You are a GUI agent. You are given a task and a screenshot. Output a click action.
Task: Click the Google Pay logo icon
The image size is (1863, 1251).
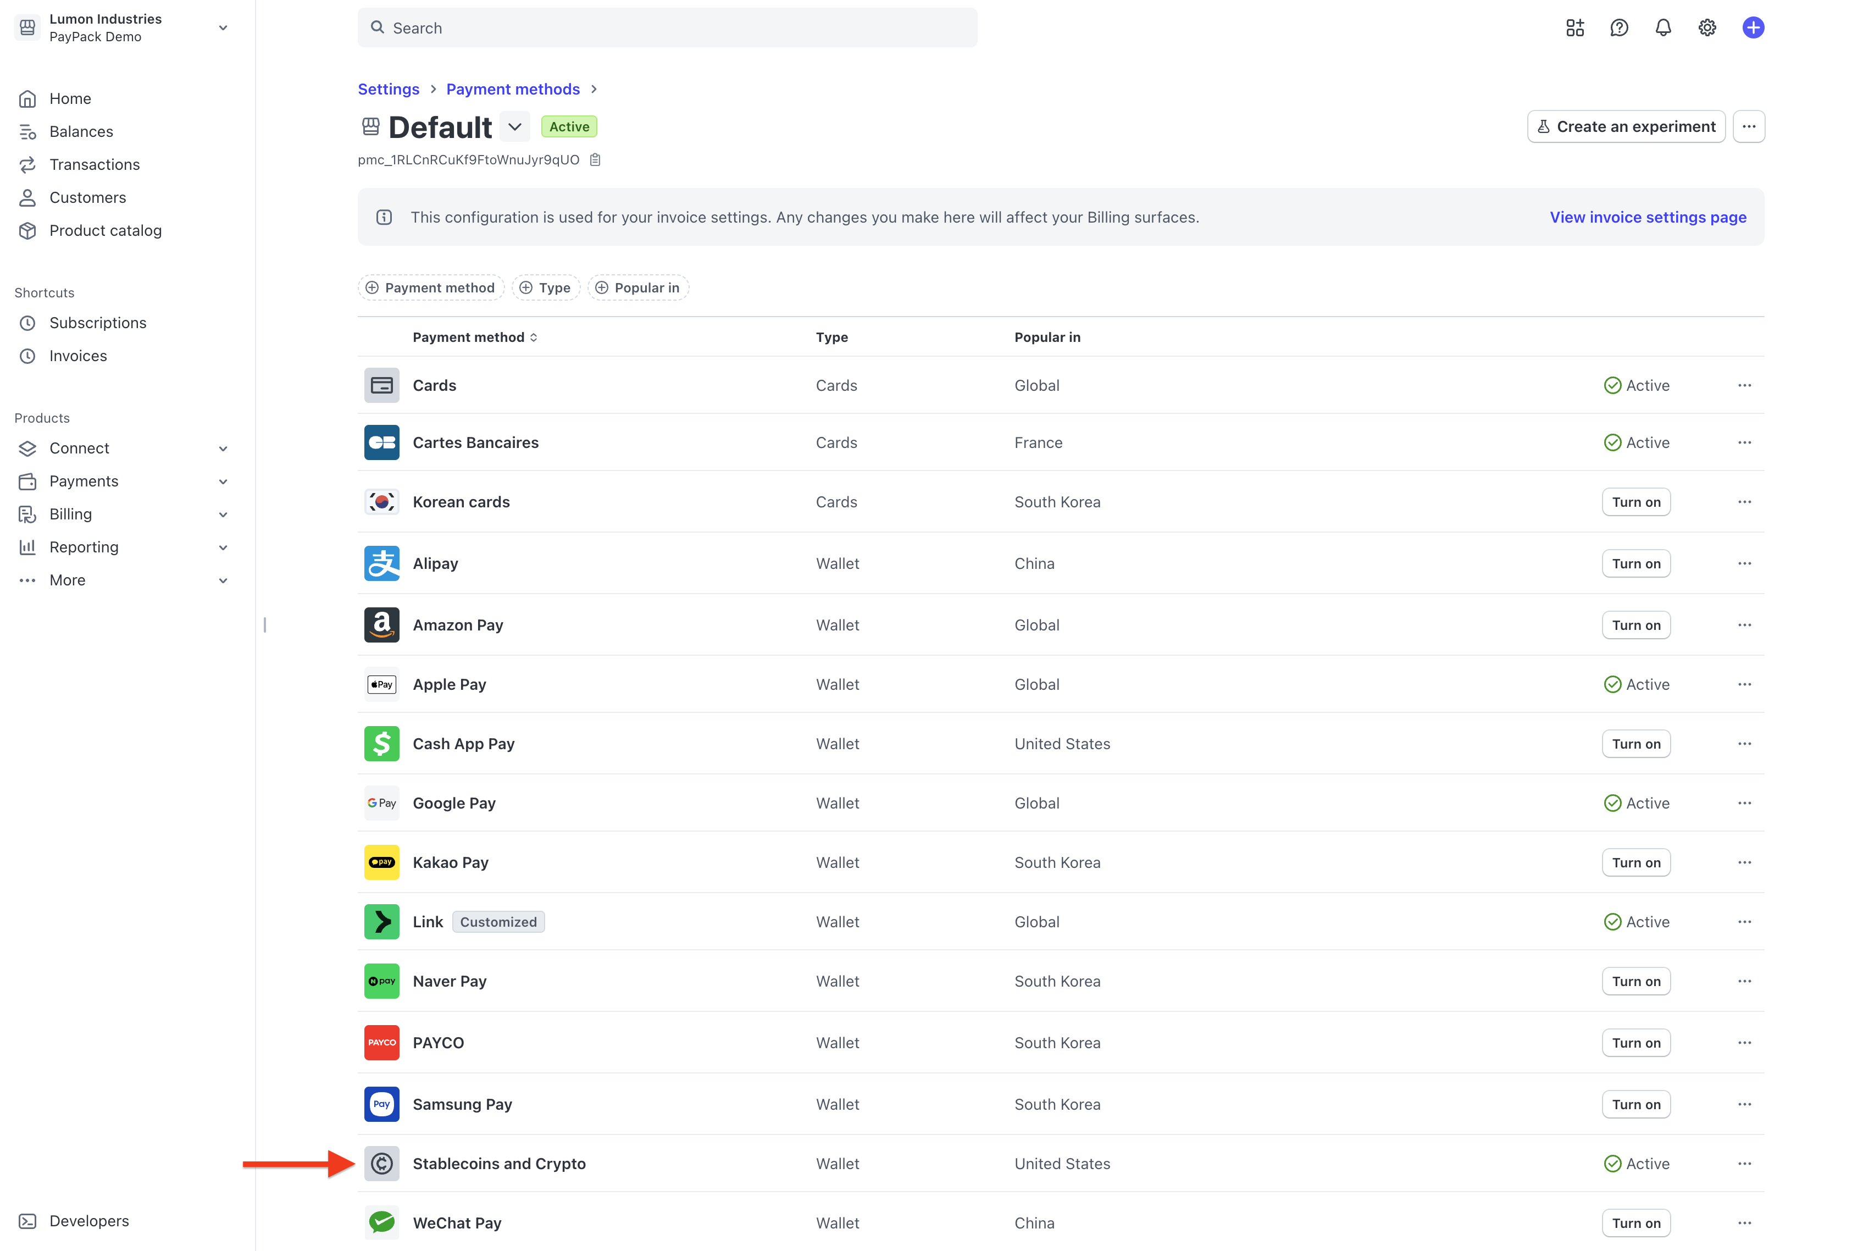pos(382,804)
